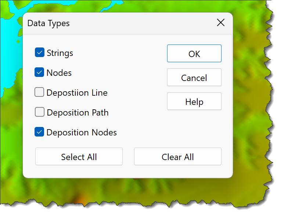The image size is (281, 216).
Task: Click the Select All button
Action: click(x=79, y=157)
